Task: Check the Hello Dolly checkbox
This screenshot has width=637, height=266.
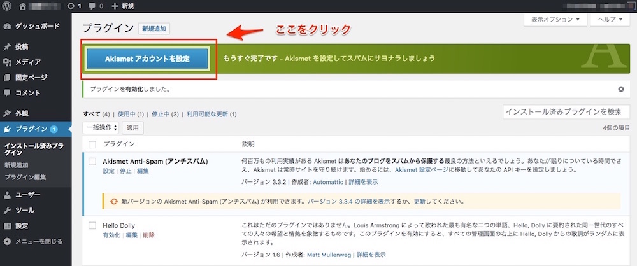Action: [x=92, y=225]
